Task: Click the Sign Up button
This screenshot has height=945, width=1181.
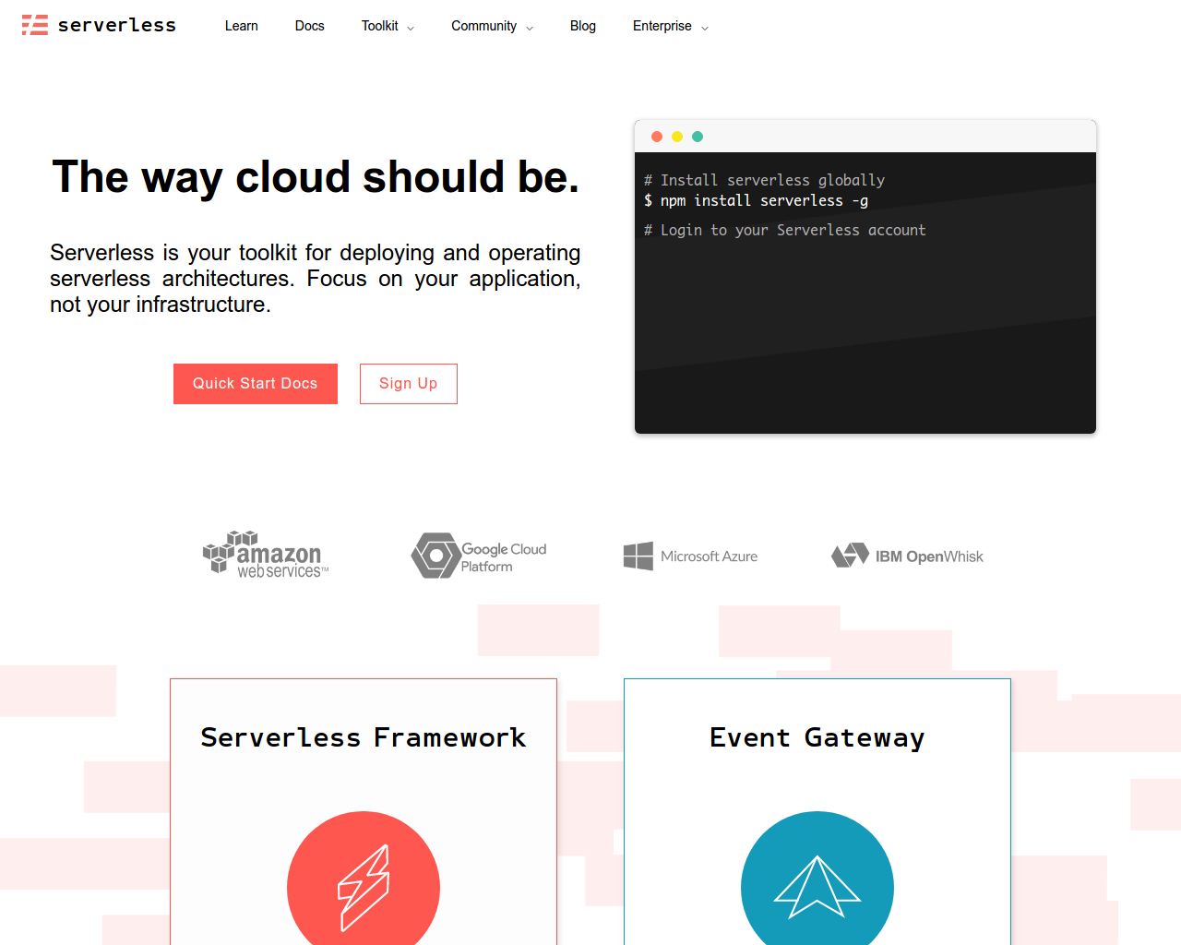Action: coord(409,384)
